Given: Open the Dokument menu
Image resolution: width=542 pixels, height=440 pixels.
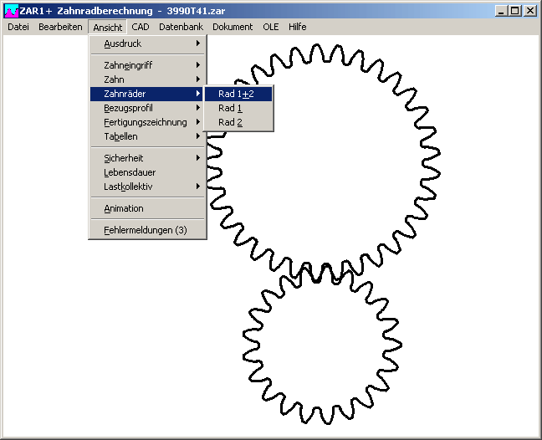Looking at the screenshot, I should (x=232, y=27).
